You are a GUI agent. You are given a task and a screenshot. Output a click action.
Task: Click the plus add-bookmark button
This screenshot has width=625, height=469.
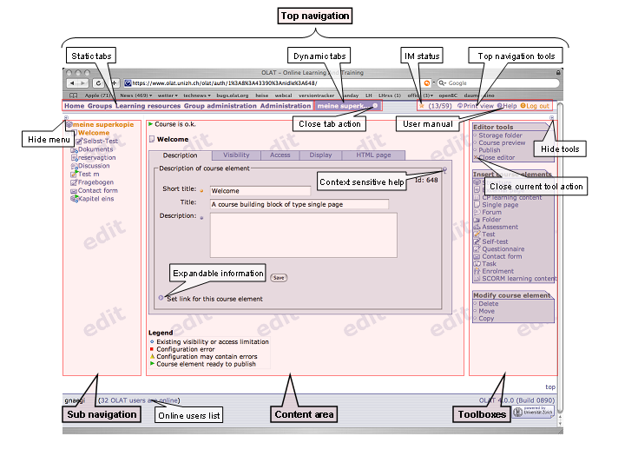114,83
